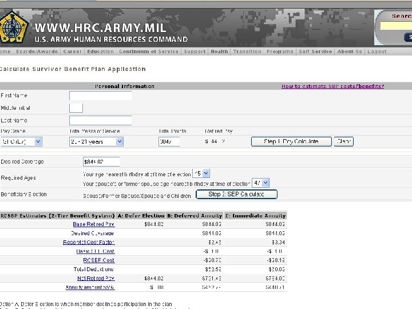The image size is (412, 309).
Task: Click the Beneficiary Election label
Action: tap(23, 195)
